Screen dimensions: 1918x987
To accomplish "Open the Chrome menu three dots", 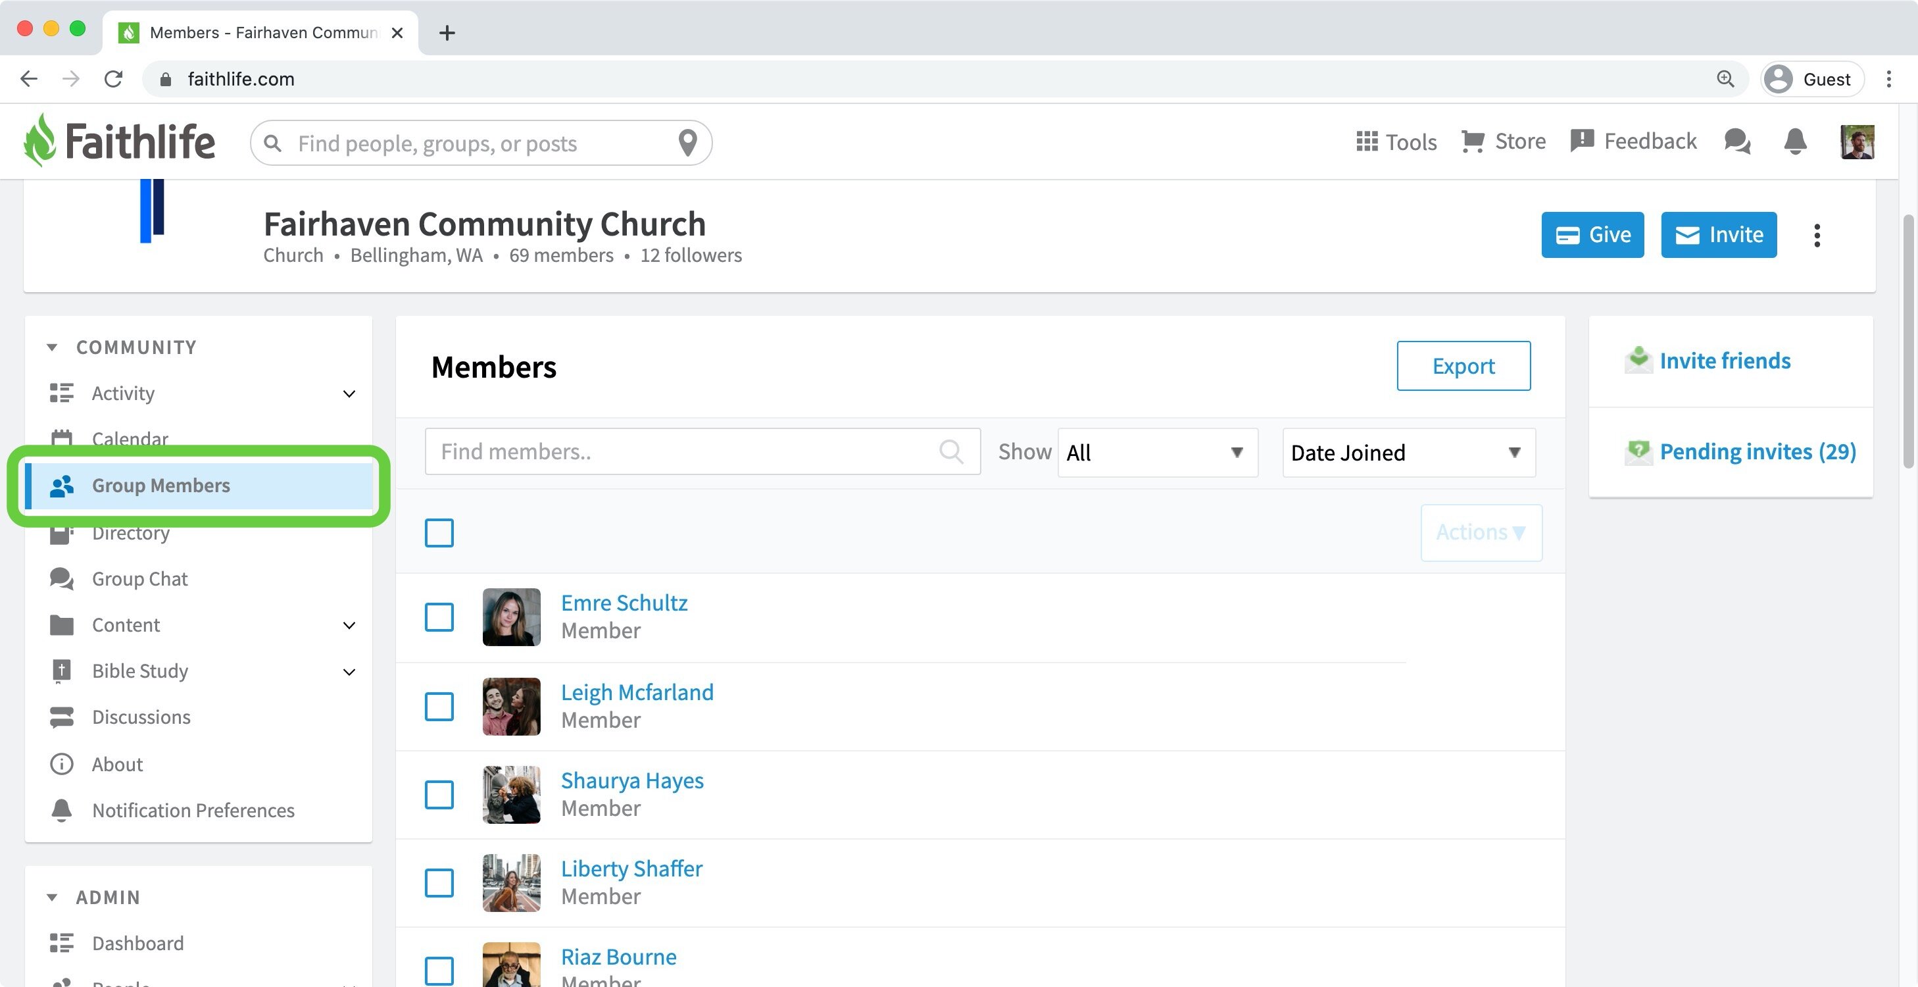I will [x=1889, y=79].
